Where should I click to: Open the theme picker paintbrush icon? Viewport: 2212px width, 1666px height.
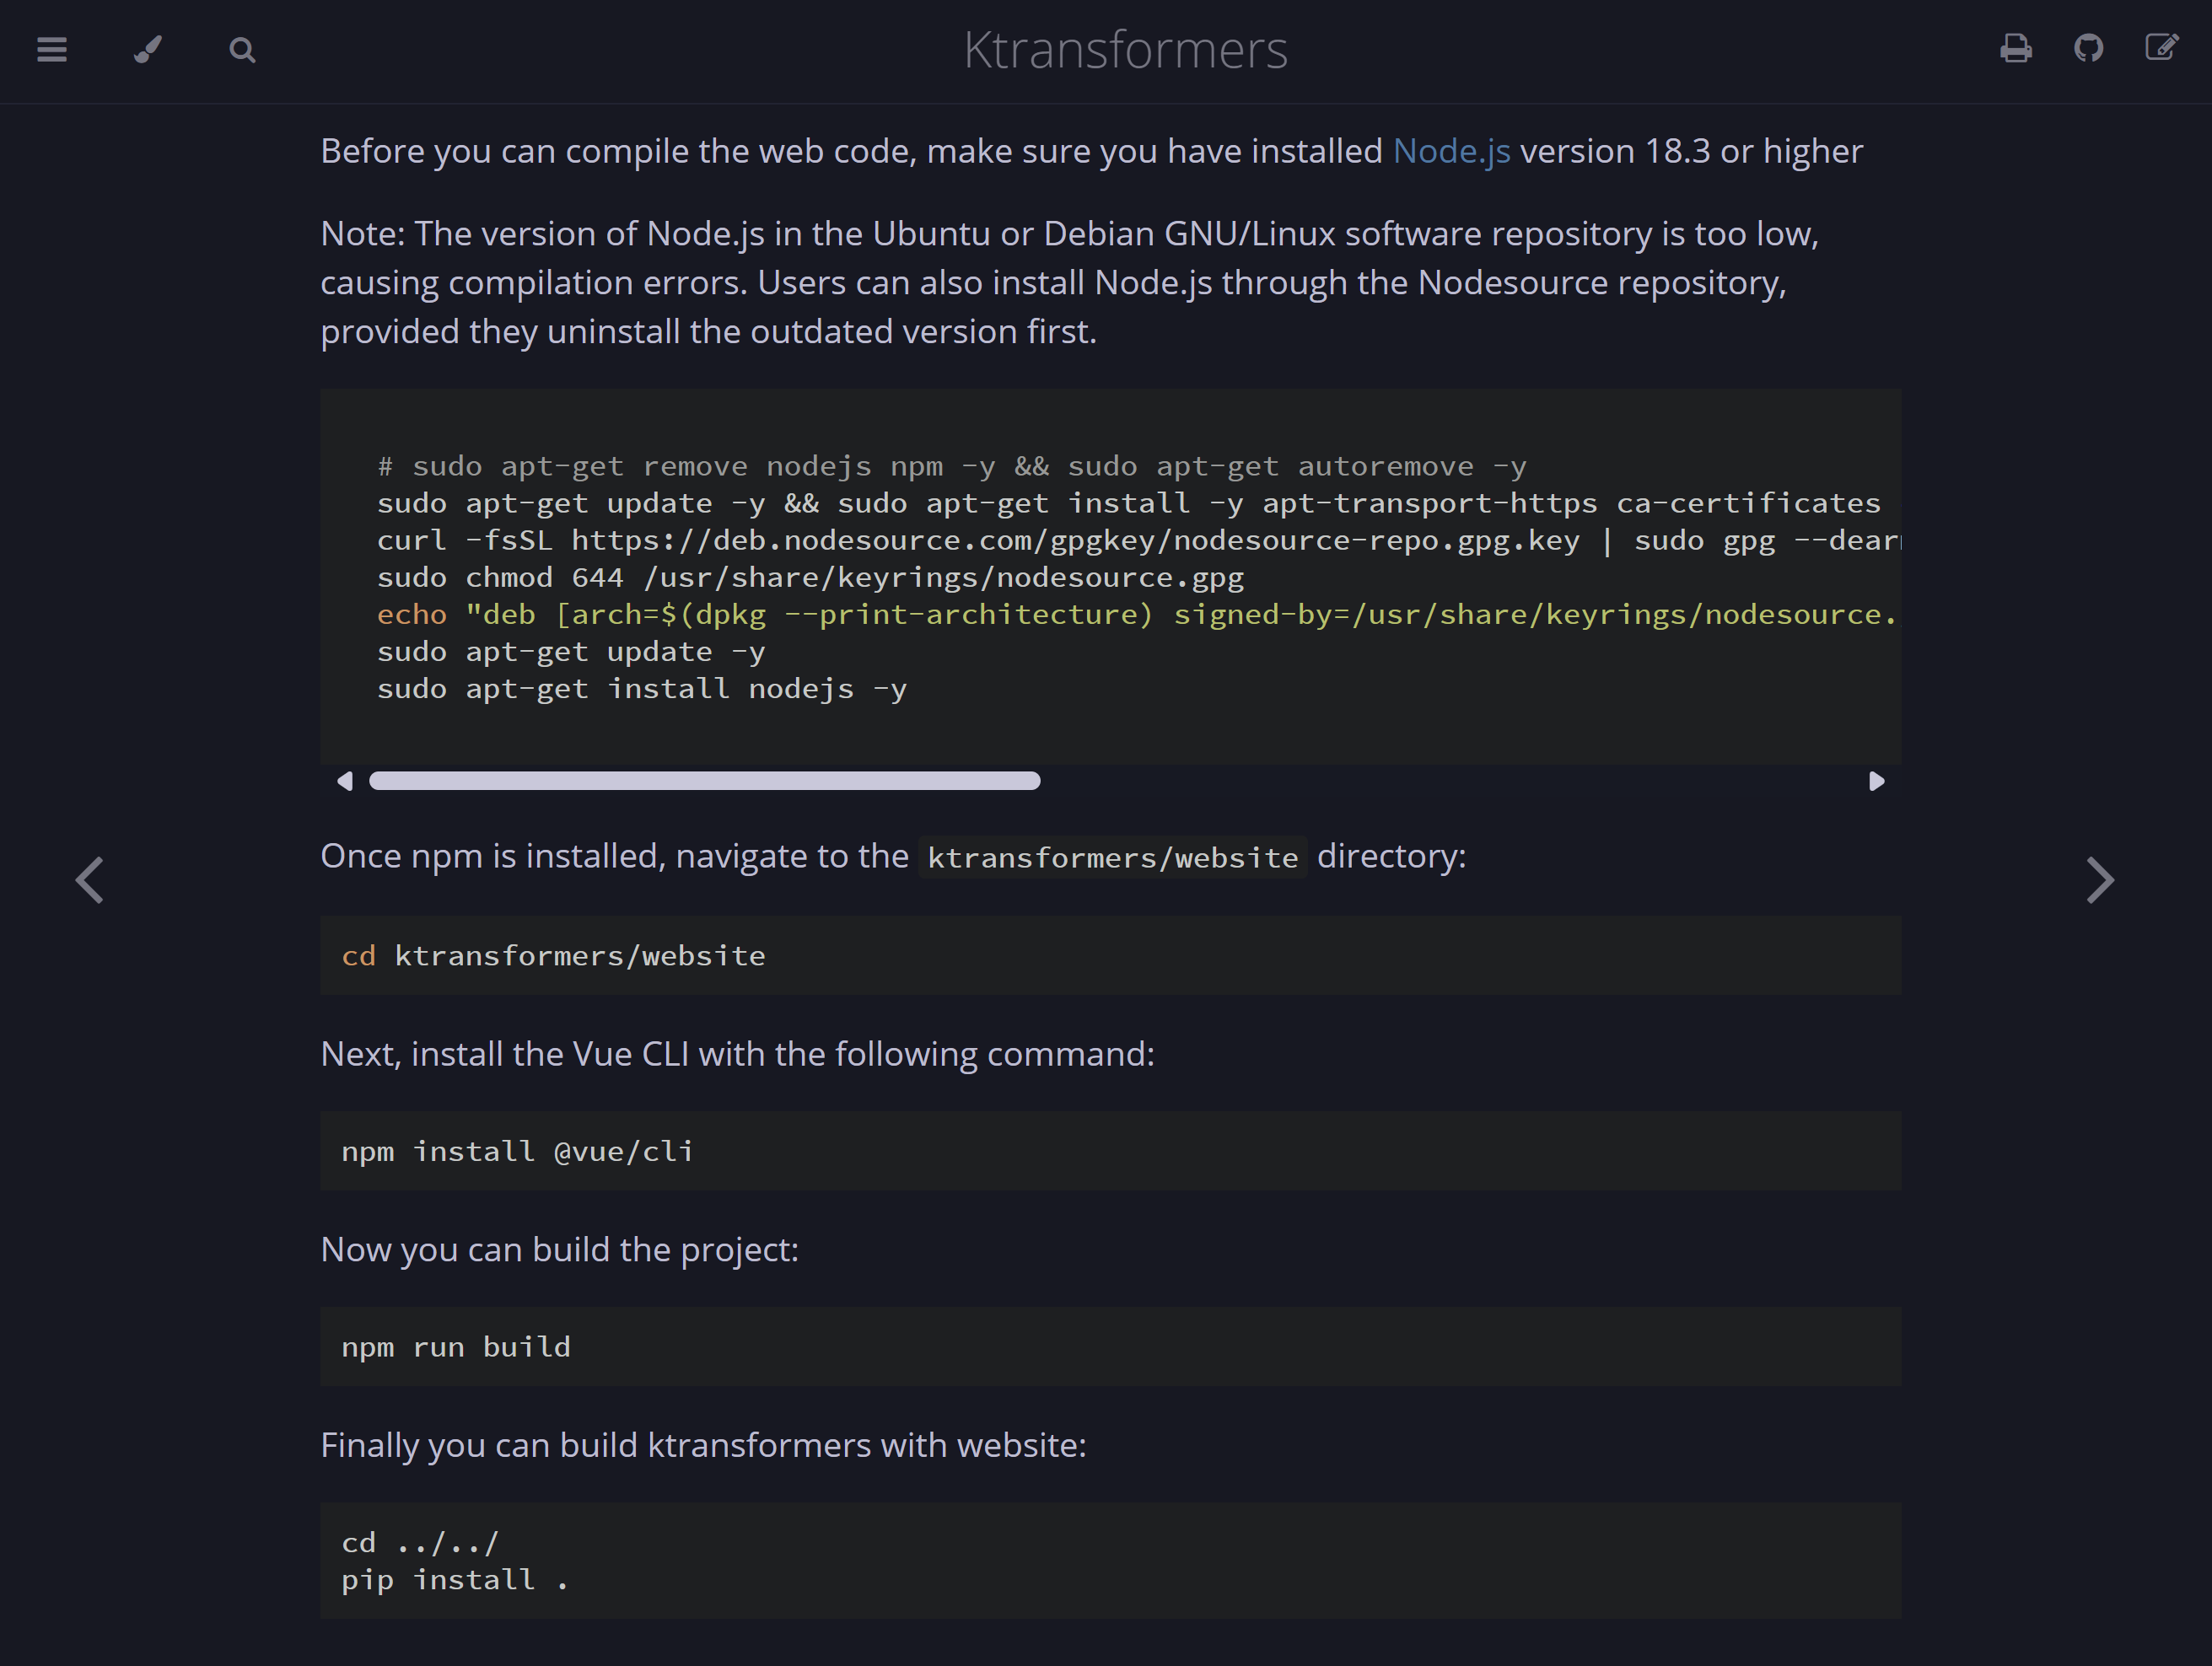tap(148, 49)
